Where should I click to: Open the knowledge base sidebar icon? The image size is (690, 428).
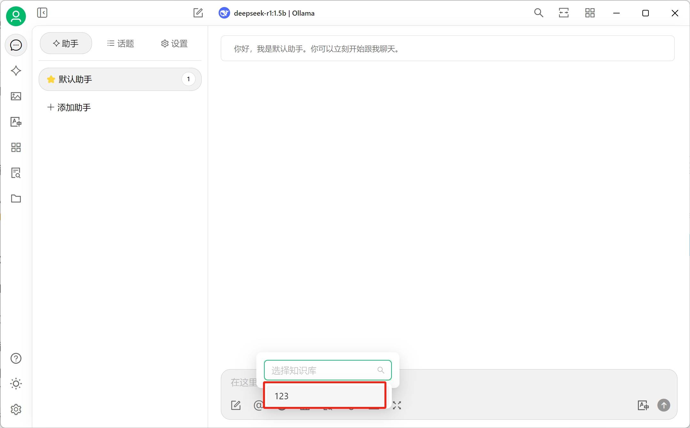point(16,173)
